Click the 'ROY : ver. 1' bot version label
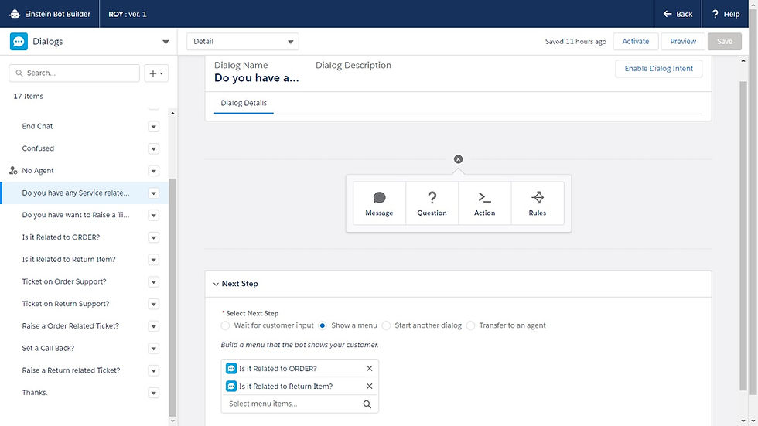758x426 pixels. pos(127,14)
